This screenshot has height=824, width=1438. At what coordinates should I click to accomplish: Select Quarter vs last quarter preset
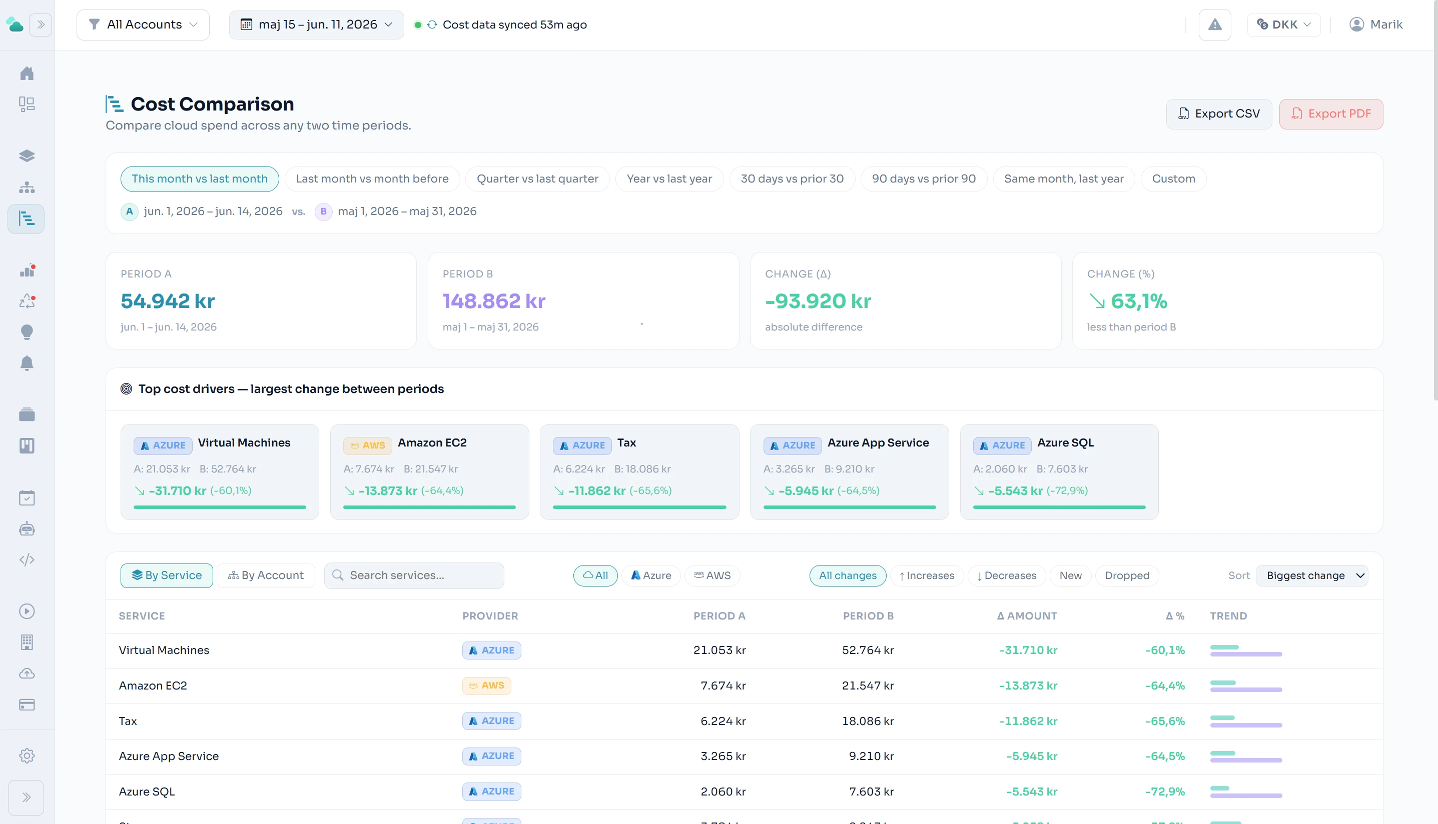pyautogui.click(x=537, y=179)
